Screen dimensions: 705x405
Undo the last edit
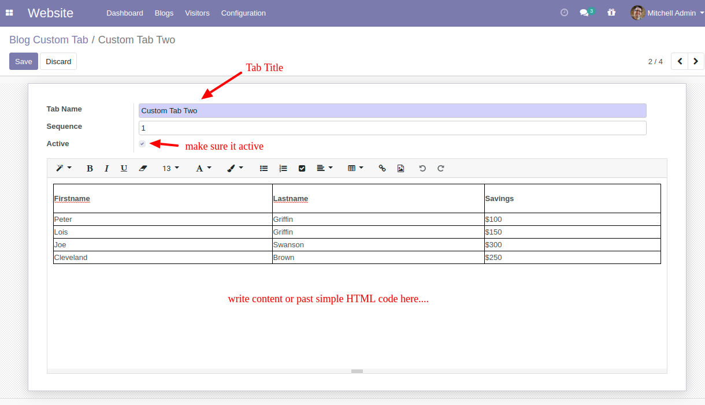(x=422, y=168)
